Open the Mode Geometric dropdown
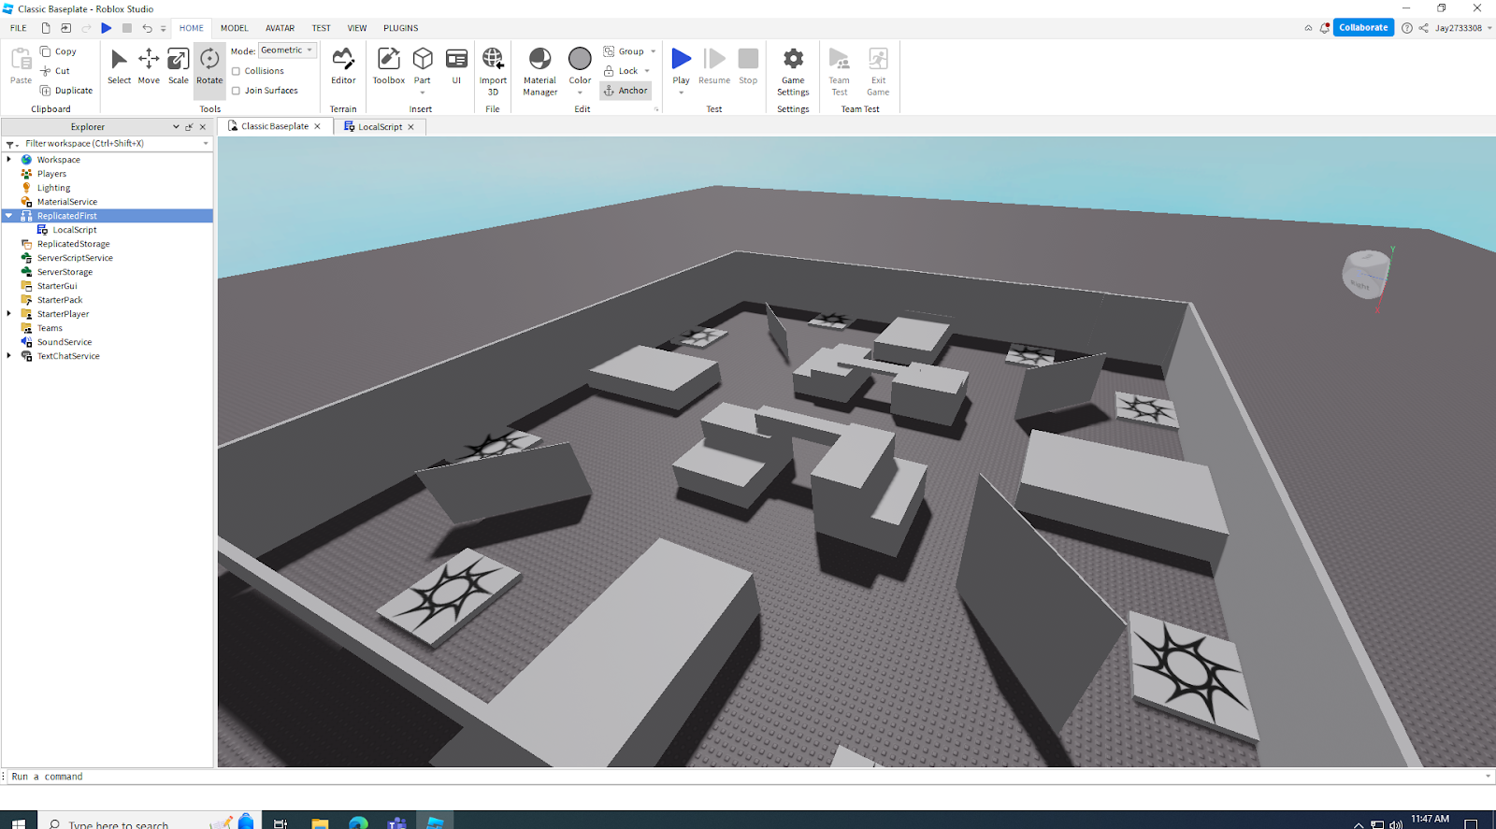1496x829 pixels. point(288,50)
